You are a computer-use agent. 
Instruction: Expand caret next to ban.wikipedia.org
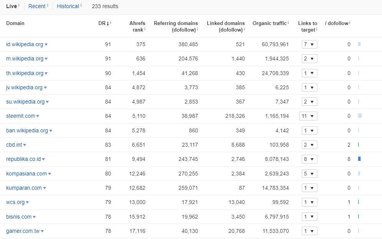(x=51, y=131)
